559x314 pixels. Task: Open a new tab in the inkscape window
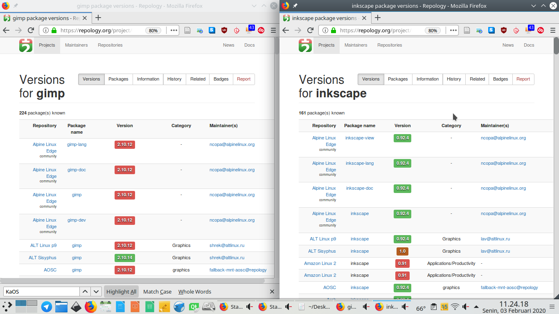[x=378, y=18]
